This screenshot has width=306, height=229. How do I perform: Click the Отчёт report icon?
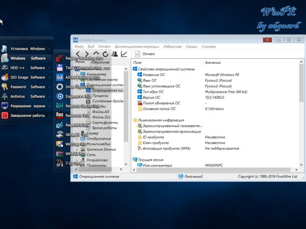(x=137, y=54)
